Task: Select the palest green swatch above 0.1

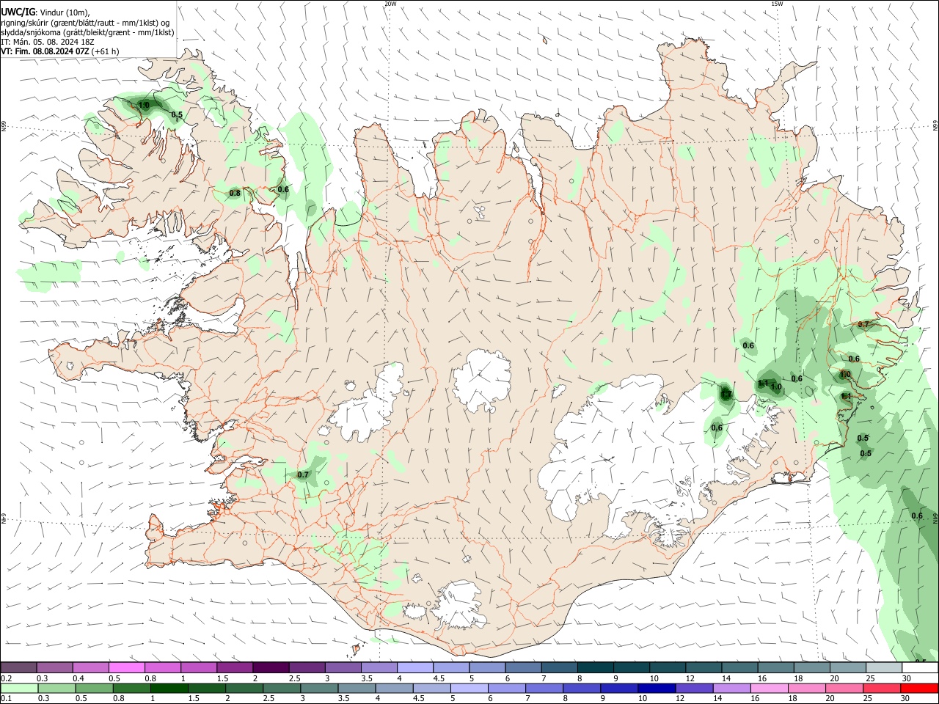Action: [x=19, y=689]
